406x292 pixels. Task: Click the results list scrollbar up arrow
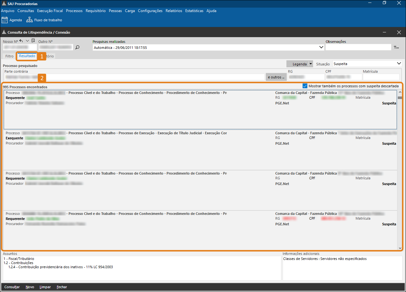pyautogui.click(x=400, y=92)
